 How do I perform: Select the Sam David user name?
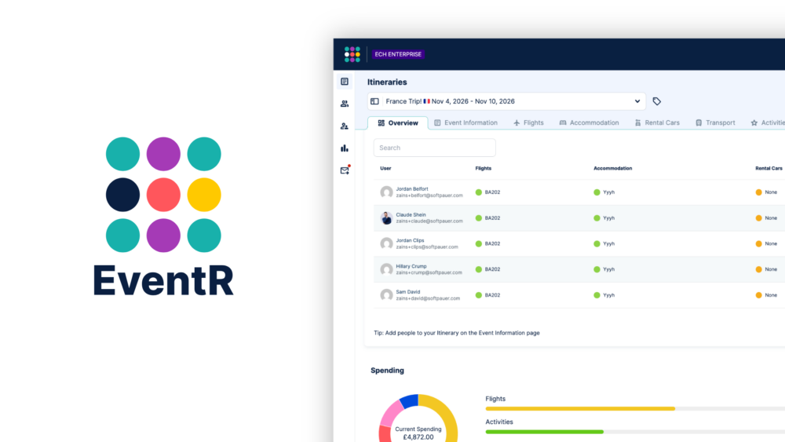click(x=408, y=292)
